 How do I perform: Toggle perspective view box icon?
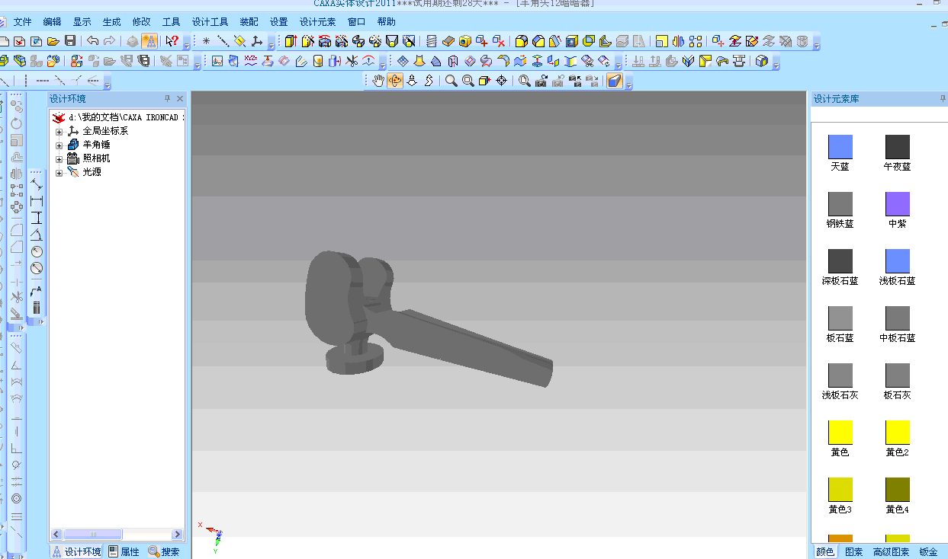pyautogui.click(x=615, y=81)
